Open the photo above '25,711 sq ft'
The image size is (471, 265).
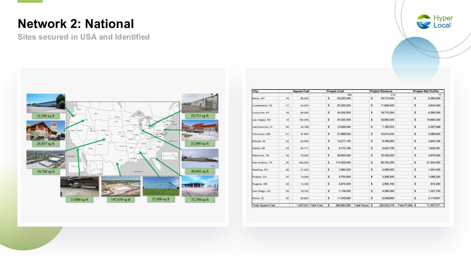[200, 103]
